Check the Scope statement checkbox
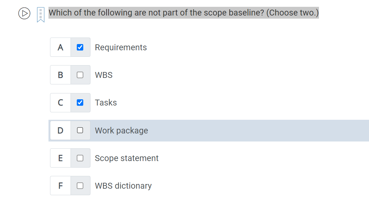Image resolution: width=369 pixels, height=220 pixels. tap(80, 158)
